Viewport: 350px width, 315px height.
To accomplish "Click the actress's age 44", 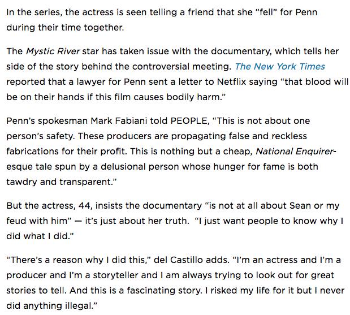I will click(x=84, y=206).
